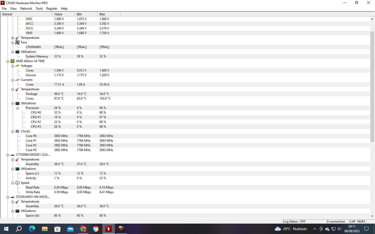Viewport: 375px width, 234px height.
Task: Click the Voltages lightning icon
Action: pyautogui.click(x=17, y=66)
